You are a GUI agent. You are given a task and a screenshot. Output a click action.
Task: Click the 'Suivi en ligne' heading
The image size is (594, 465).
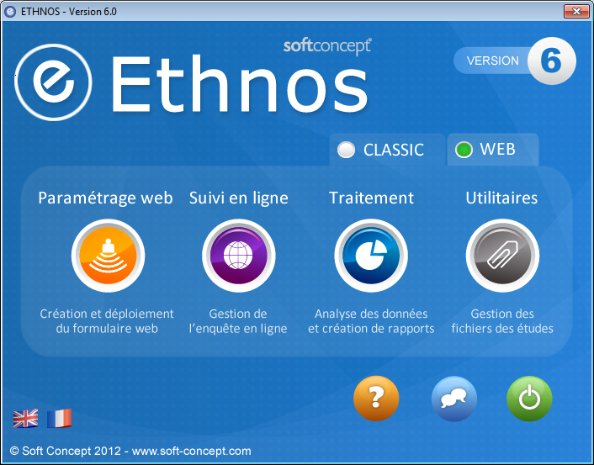point(239,198)
